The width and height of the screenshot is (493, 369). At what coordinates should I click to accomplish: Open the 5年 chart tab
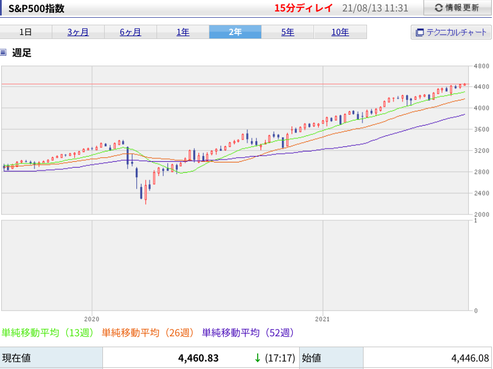[x=288, y=32]
